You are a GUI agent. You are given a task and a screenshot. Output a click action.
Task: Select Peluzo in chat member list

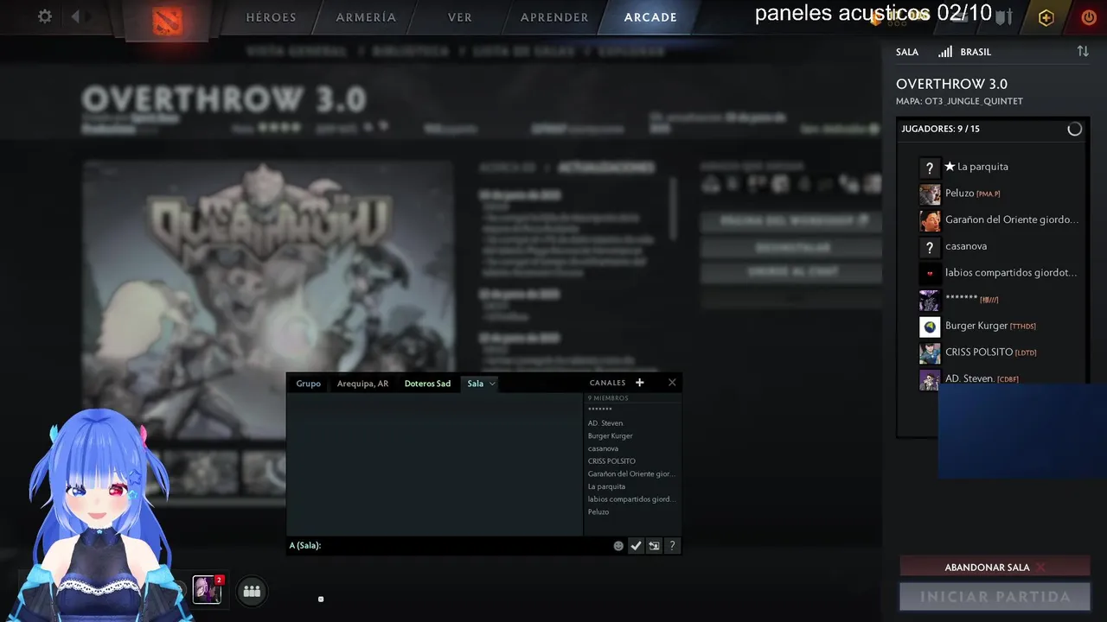598,512
